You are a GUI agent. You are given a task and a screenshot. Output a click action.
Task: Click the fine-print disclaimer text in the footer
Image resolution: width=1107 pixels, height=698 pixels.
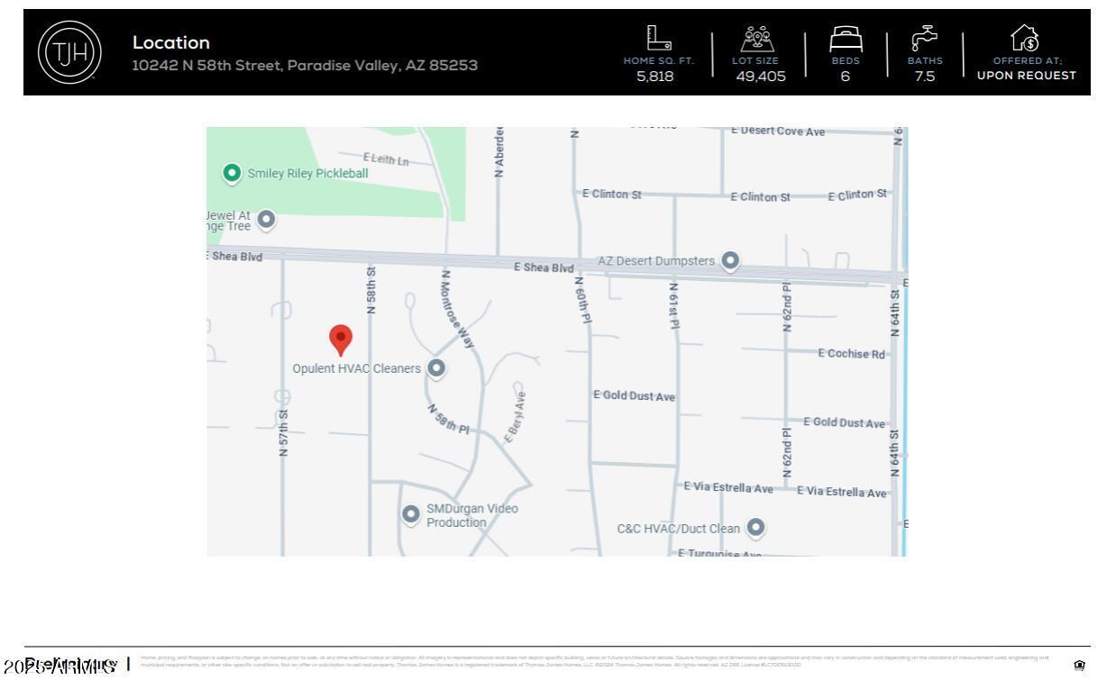(x=595, y=662)
